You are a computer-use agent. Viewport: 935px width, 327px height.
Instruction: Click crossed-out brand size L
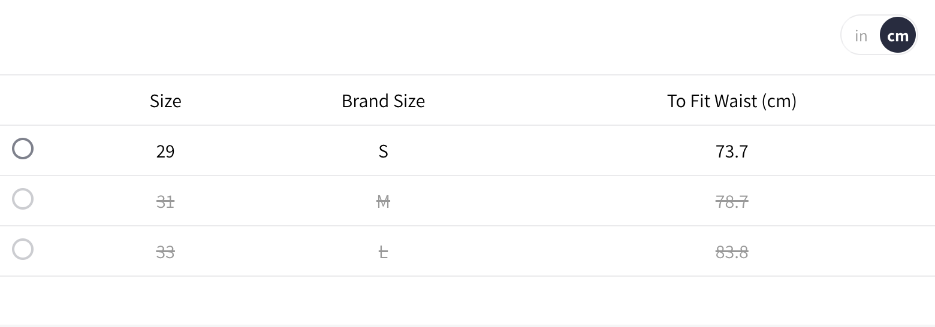tap(383, 252)
